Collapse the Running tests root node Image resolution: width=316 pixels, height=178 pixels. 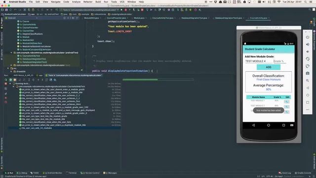coord(10,84)
